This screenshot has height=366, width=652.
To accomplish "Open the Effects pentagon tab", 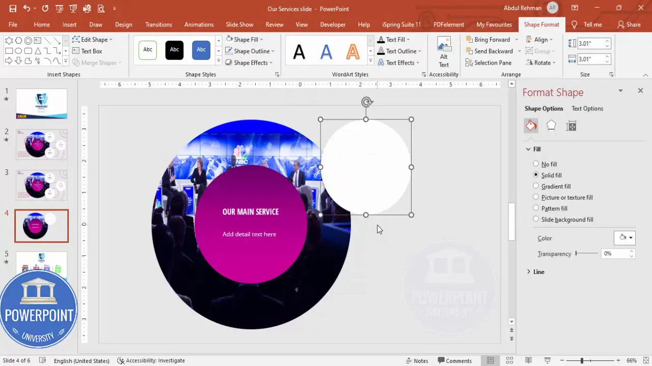I will click(x=551, y=126).
